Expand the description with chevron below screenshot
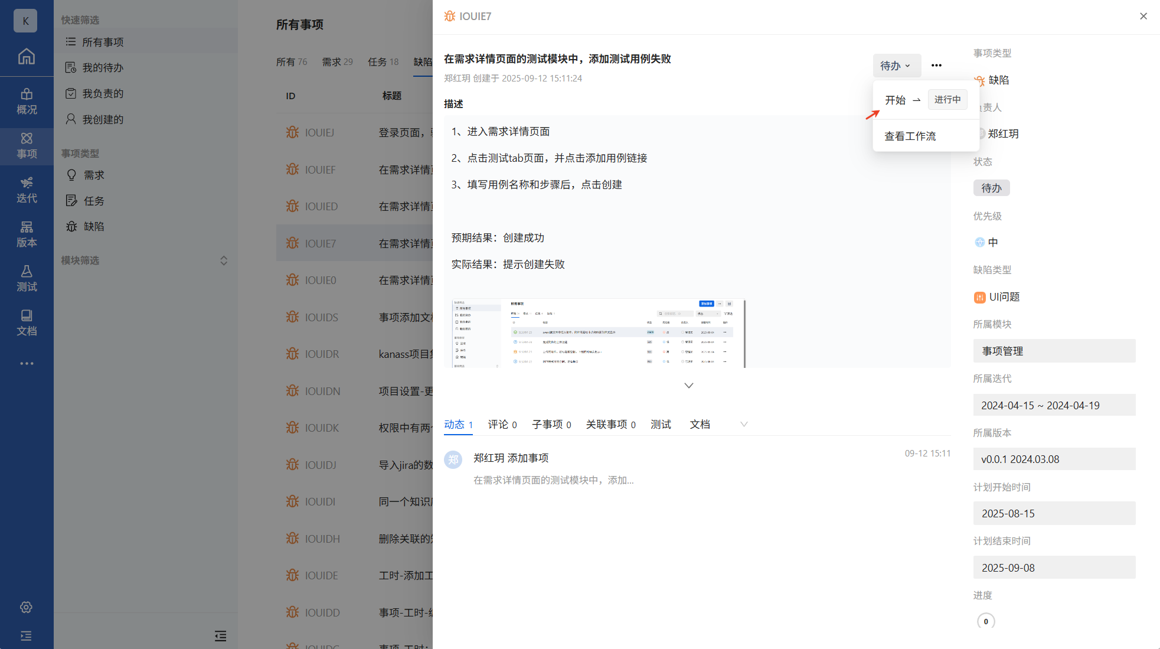 (688, 386)
